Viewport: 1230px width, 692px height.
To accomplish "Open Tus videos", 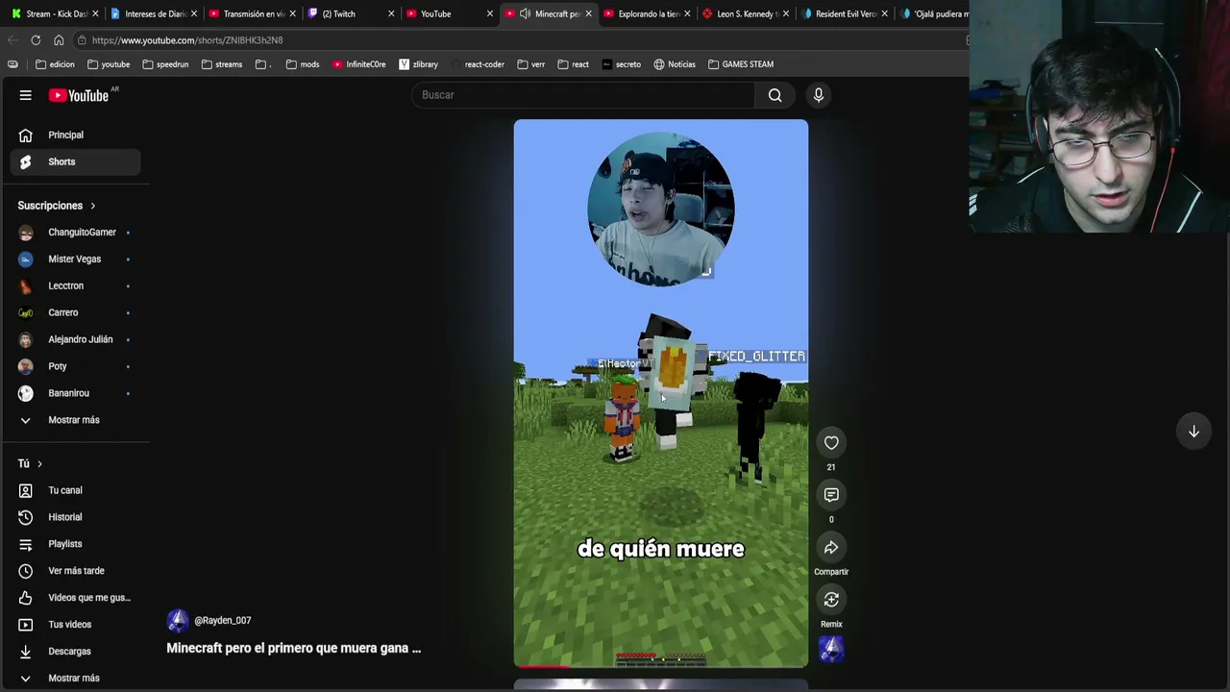I will point(75,625).
